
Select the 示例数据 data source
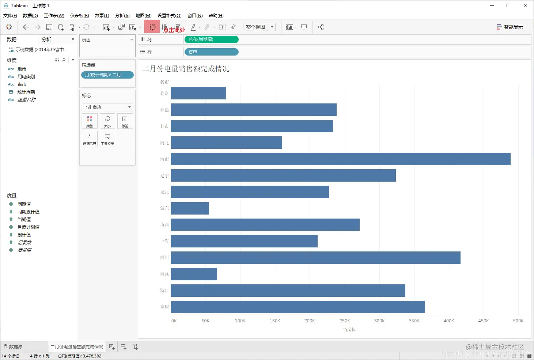click(x=38, y=49)
